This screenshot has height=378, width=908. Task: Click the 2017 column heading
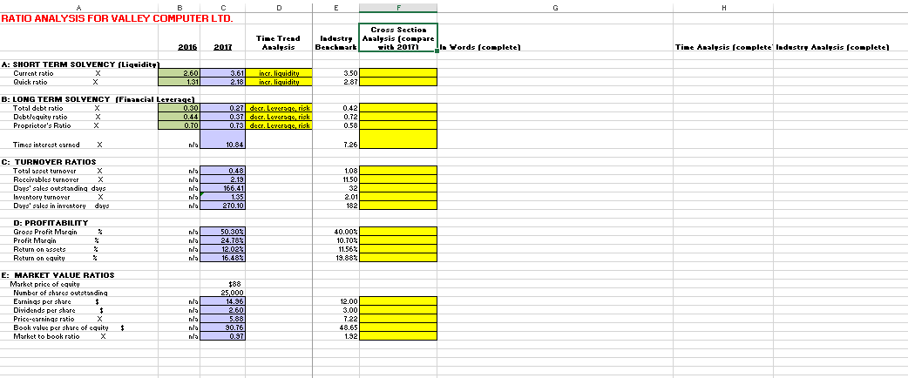pos(223,47)
